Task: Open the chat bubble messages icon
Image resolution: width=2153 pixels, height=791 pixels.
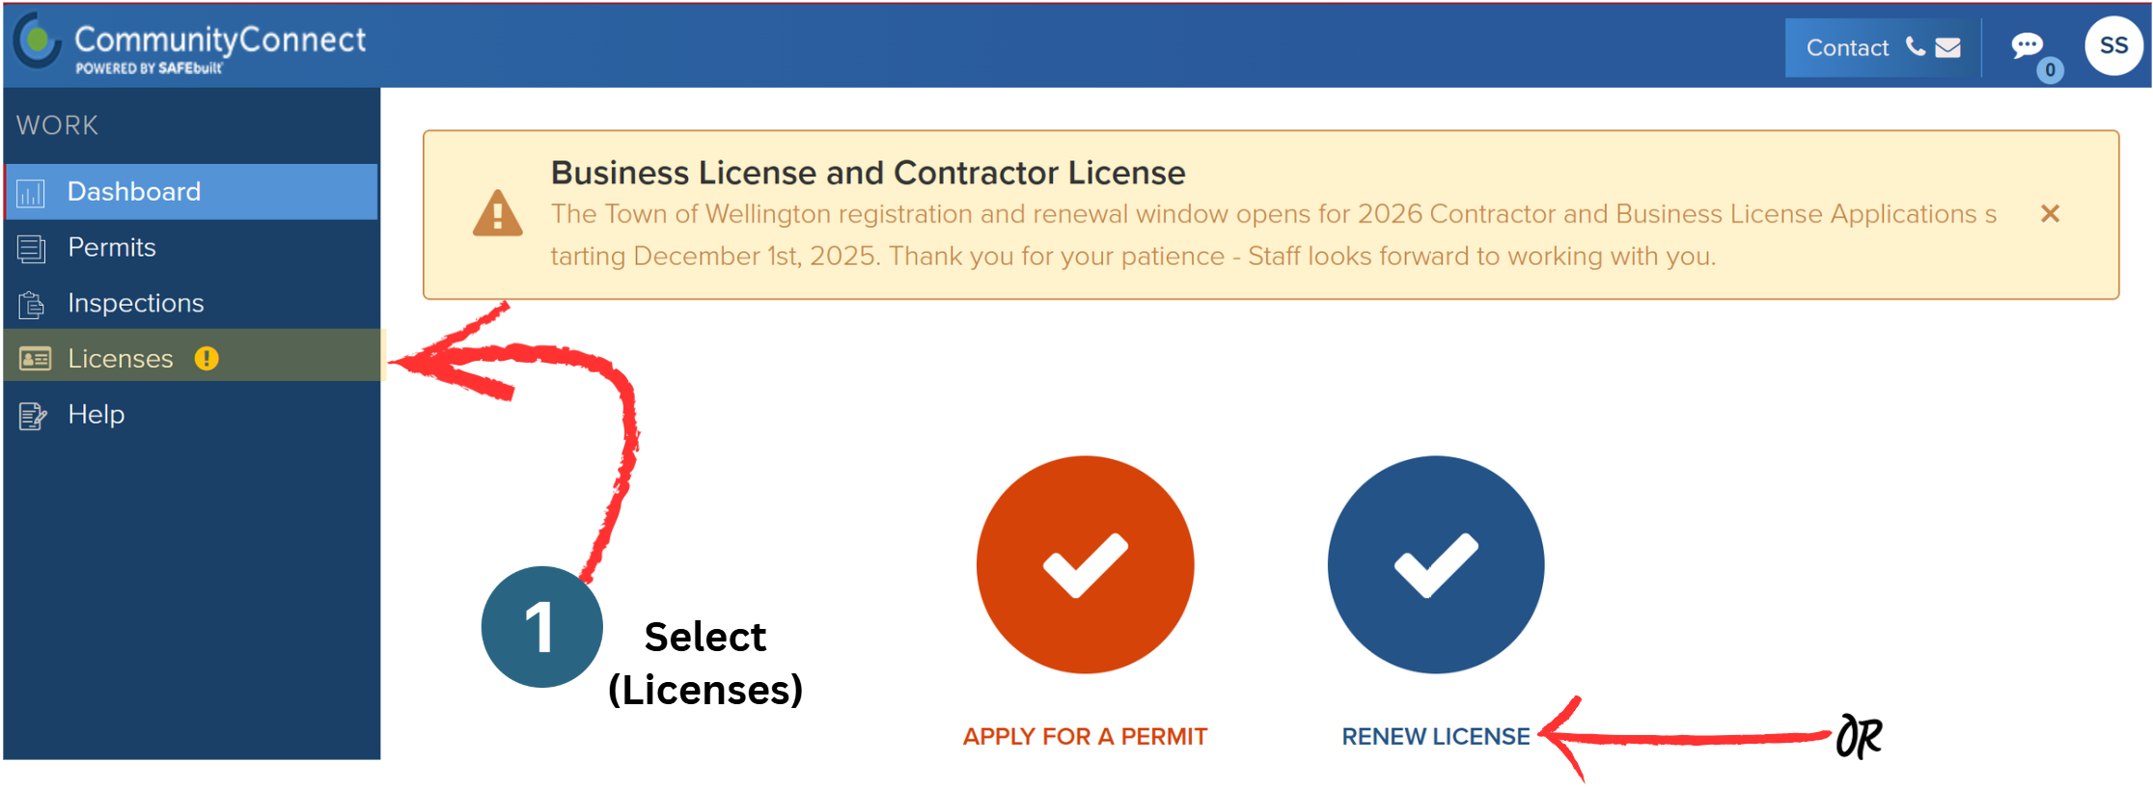Action: 2028,44
